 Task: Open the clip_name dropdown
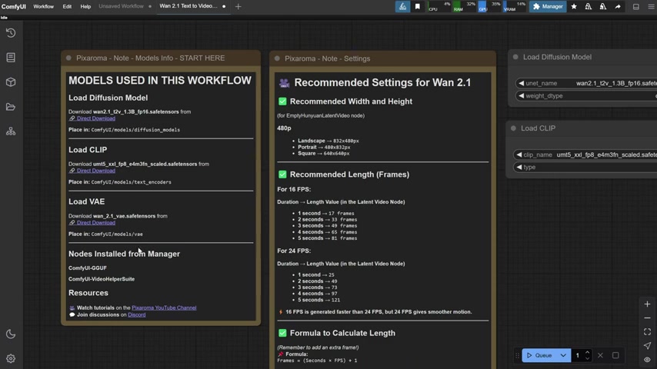click(585, 155)
